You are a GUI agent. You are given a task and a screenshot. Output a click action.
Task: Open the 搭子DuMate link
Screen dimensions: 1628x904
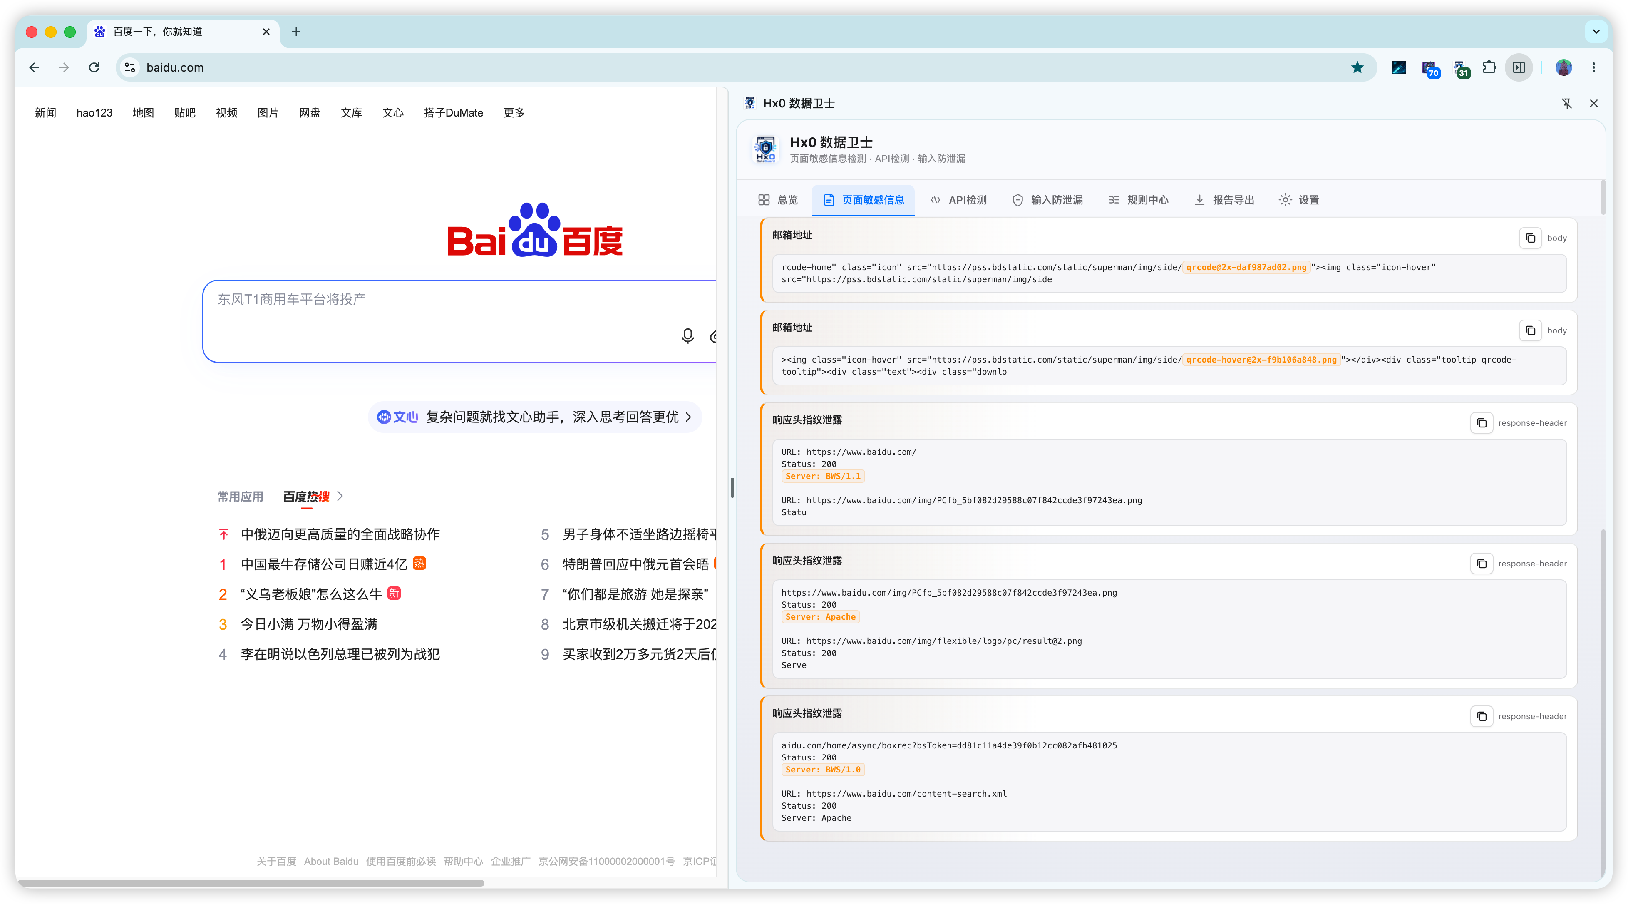(x=453, y=112)
